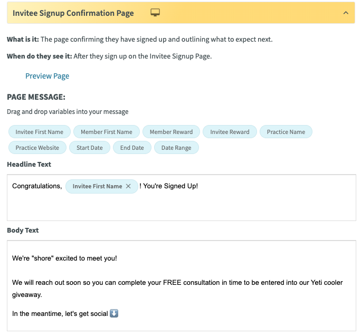This screenshot has height=336, width=361.
Task: Click the down arrow emoji in body text
Action: click(114, 313)
